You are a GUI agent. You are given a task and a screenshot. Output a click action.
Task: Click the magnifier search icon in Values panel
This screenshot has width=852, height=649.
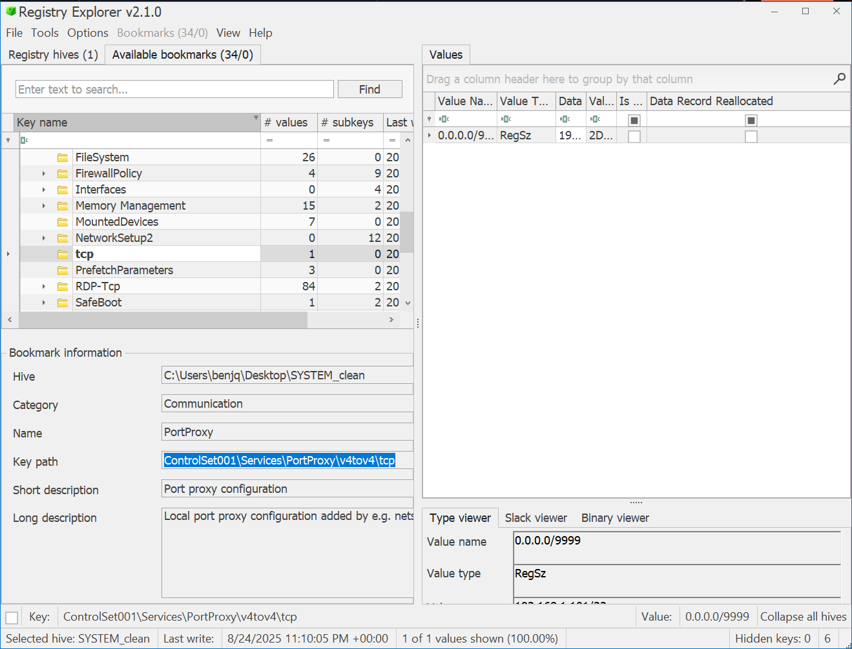[839, 79]
